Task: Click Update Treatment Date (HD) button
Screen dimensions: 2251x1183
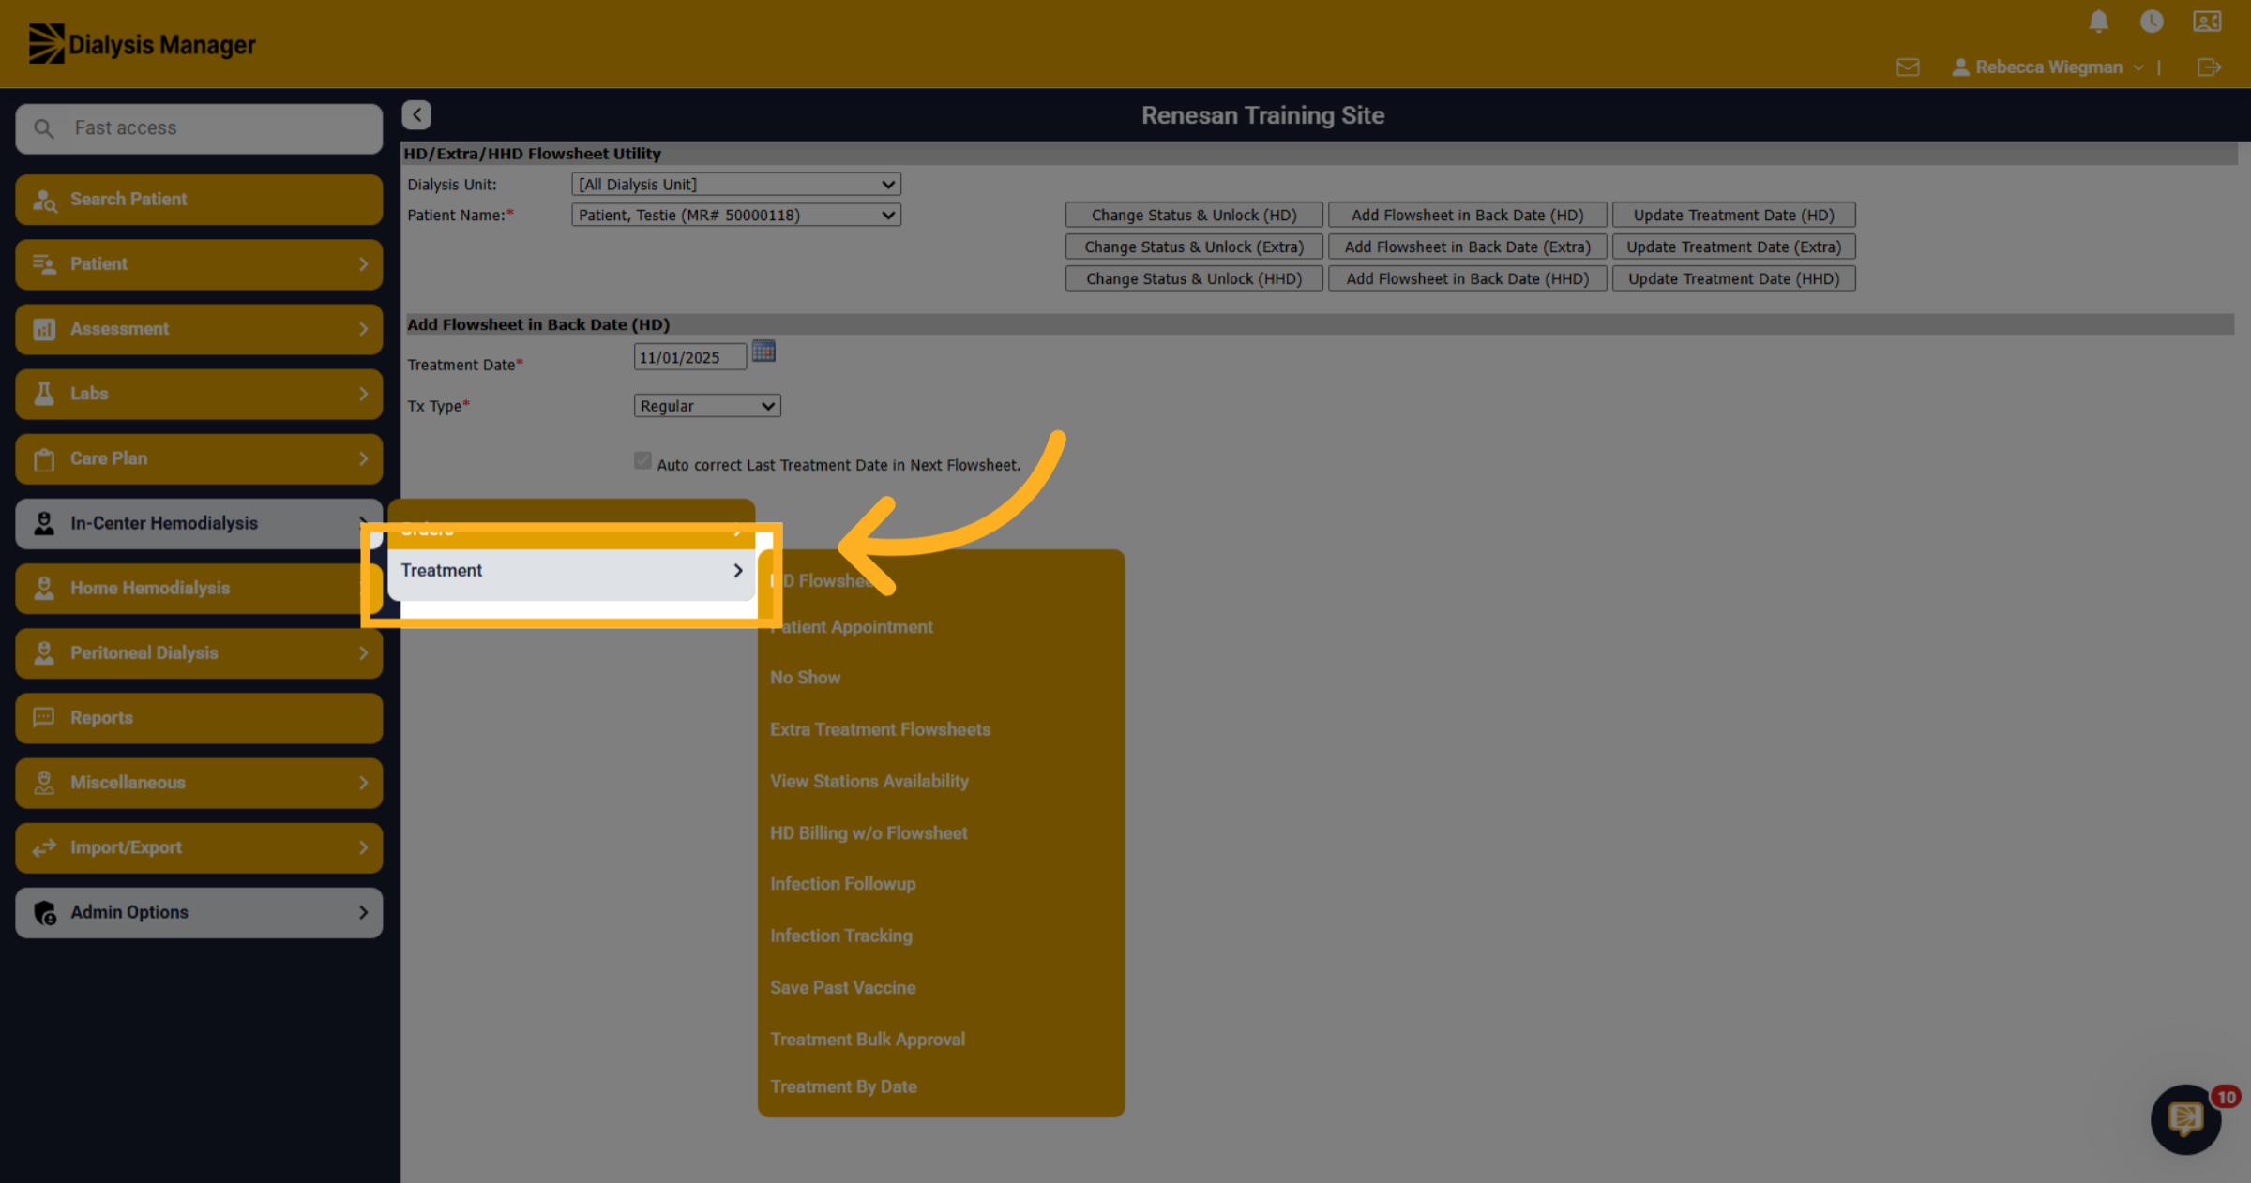Action: [1733, 216]
